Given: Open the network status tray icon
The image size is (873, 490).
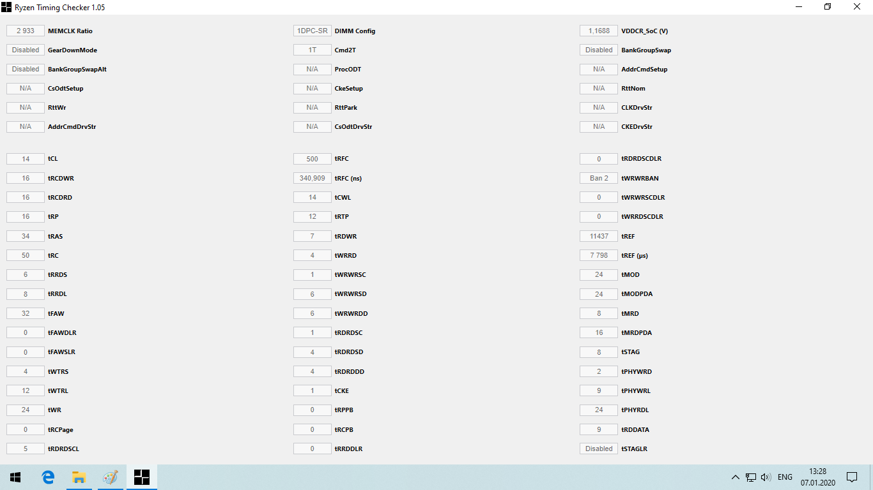Looking at the screenshot, I should (751, 477).
